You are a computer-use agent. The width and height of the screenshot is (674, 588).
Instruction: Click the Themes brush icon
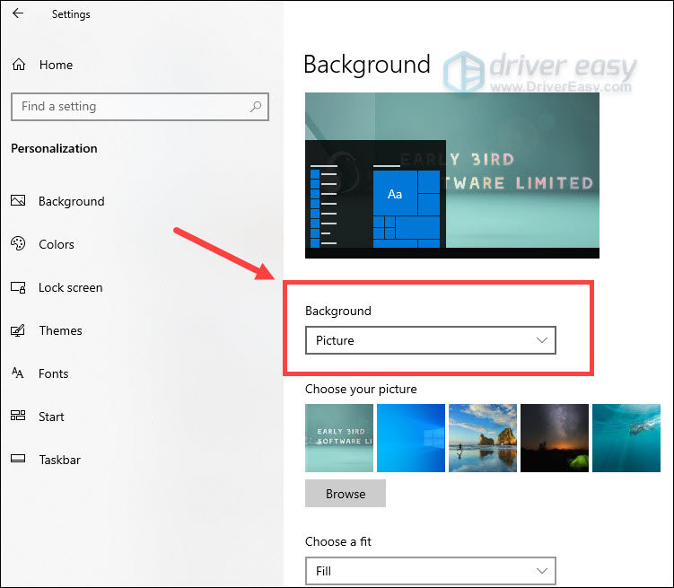click(x=18, y=330)
